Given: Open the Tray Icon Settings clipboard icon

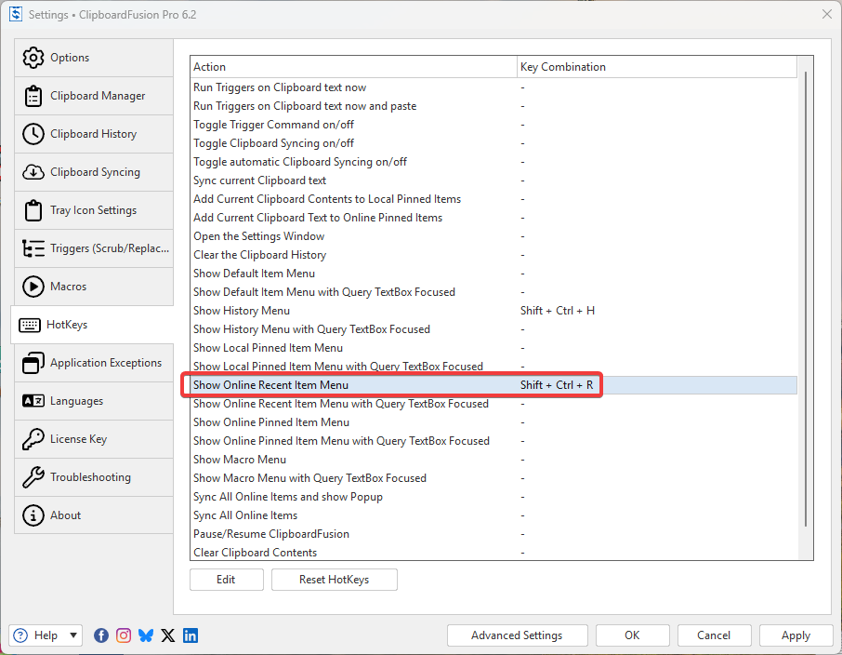Looking at the screenshot, I should pyautogui.click(x=33, y=210).
